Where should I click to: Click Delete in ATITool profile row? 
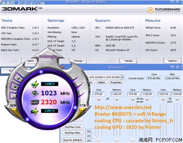[x=101, y=82]
